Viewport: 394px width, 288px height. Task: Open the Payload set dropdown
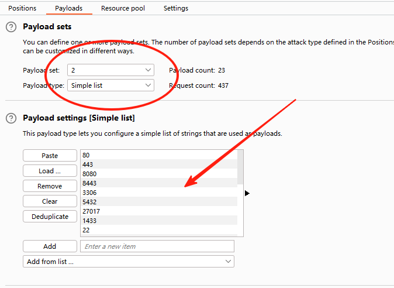click(x=111, y=70)
